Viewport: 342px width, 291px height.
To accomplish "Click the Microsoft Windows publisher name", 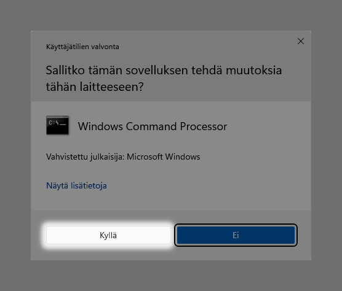I will point(164,157).
